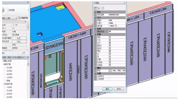The width and height of the screenshot is (181, 101).
Task: Sort properties alphabetically in dialog
Action: [99, 8]
